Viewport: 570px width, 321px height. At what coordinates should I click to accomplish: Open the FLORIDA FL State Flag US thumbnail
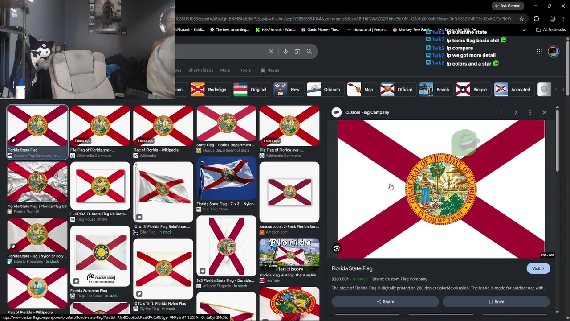pyautogui.click(x=100, y=186)
